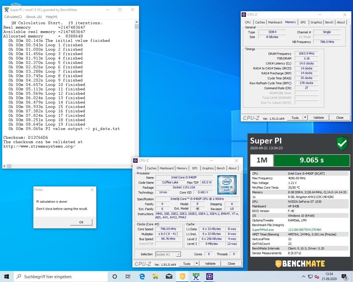Screen dimensions: 353x282
Task: Switch to BenchMate shield icon in taskbar
Action: [182, 276]
